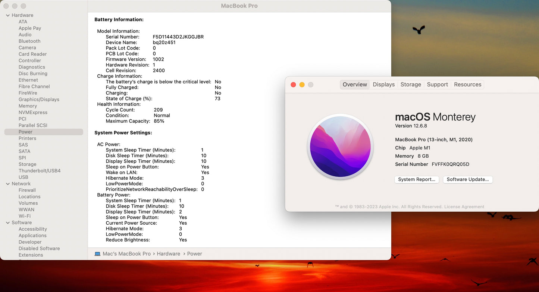Collapse the Network section chevron
Screen dimensions: 539x292
8,184
